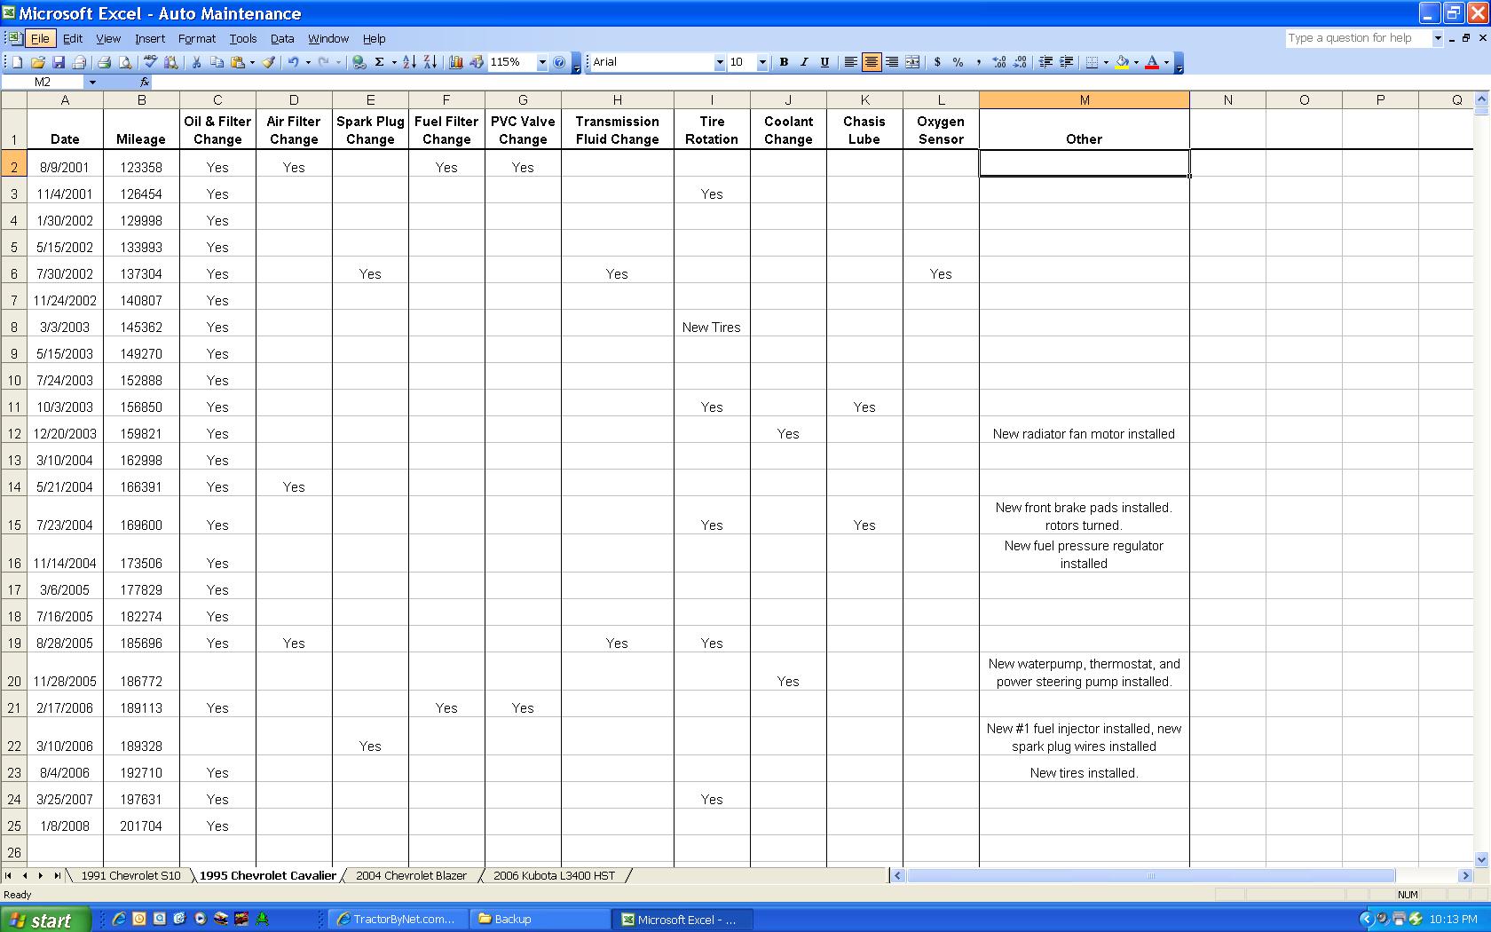
Task: Click the yellow Fill Color bucket
Action: click(x=1122, y=62)
